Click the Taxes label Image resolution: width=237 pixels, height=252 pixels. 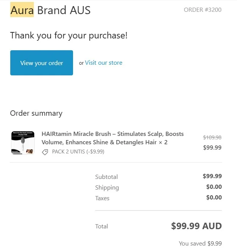(x=102, y=198)
